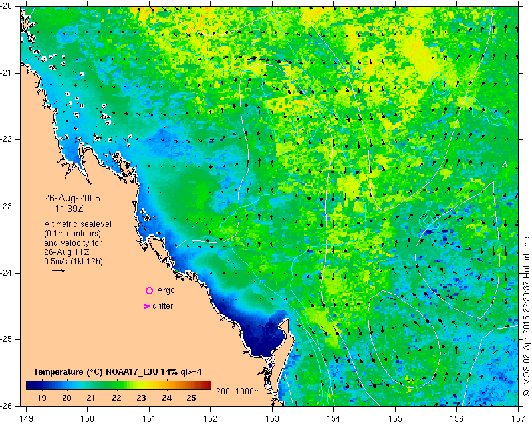The image size is (532, 425).
Task: Click the '23' colorbar tick label
Action: pos(141,398)
